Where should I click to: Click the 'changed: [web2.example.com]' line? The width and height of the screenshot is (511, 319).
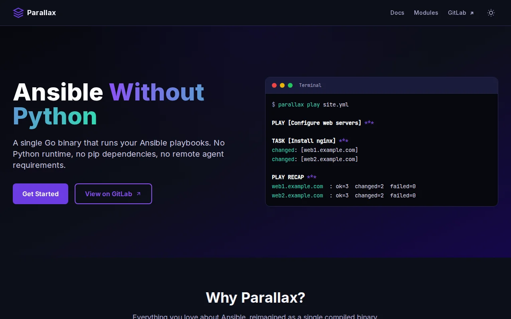click(x=315, y=159)
